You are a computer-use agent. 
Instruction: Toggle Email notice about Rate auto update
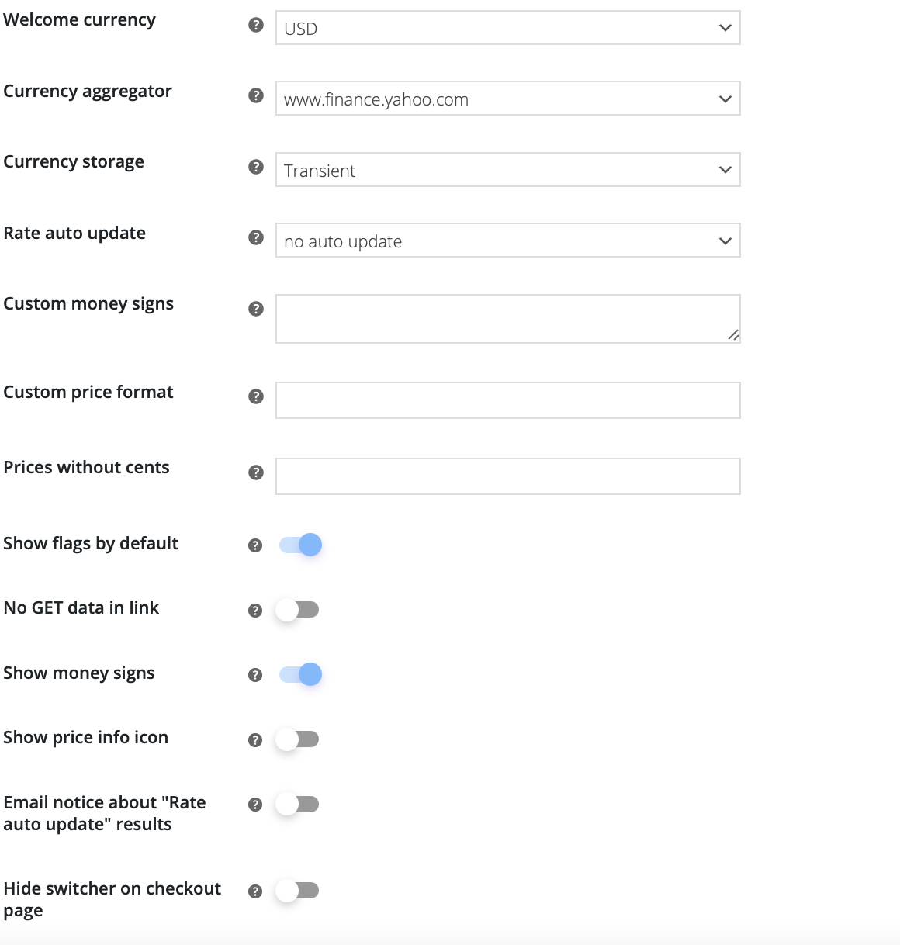297,804
